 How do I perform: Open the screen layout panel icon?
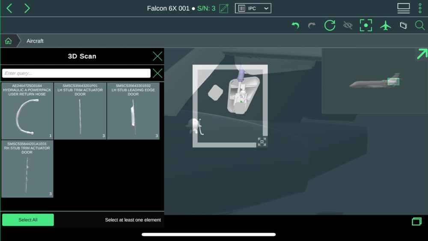click(x=403, y=8)
